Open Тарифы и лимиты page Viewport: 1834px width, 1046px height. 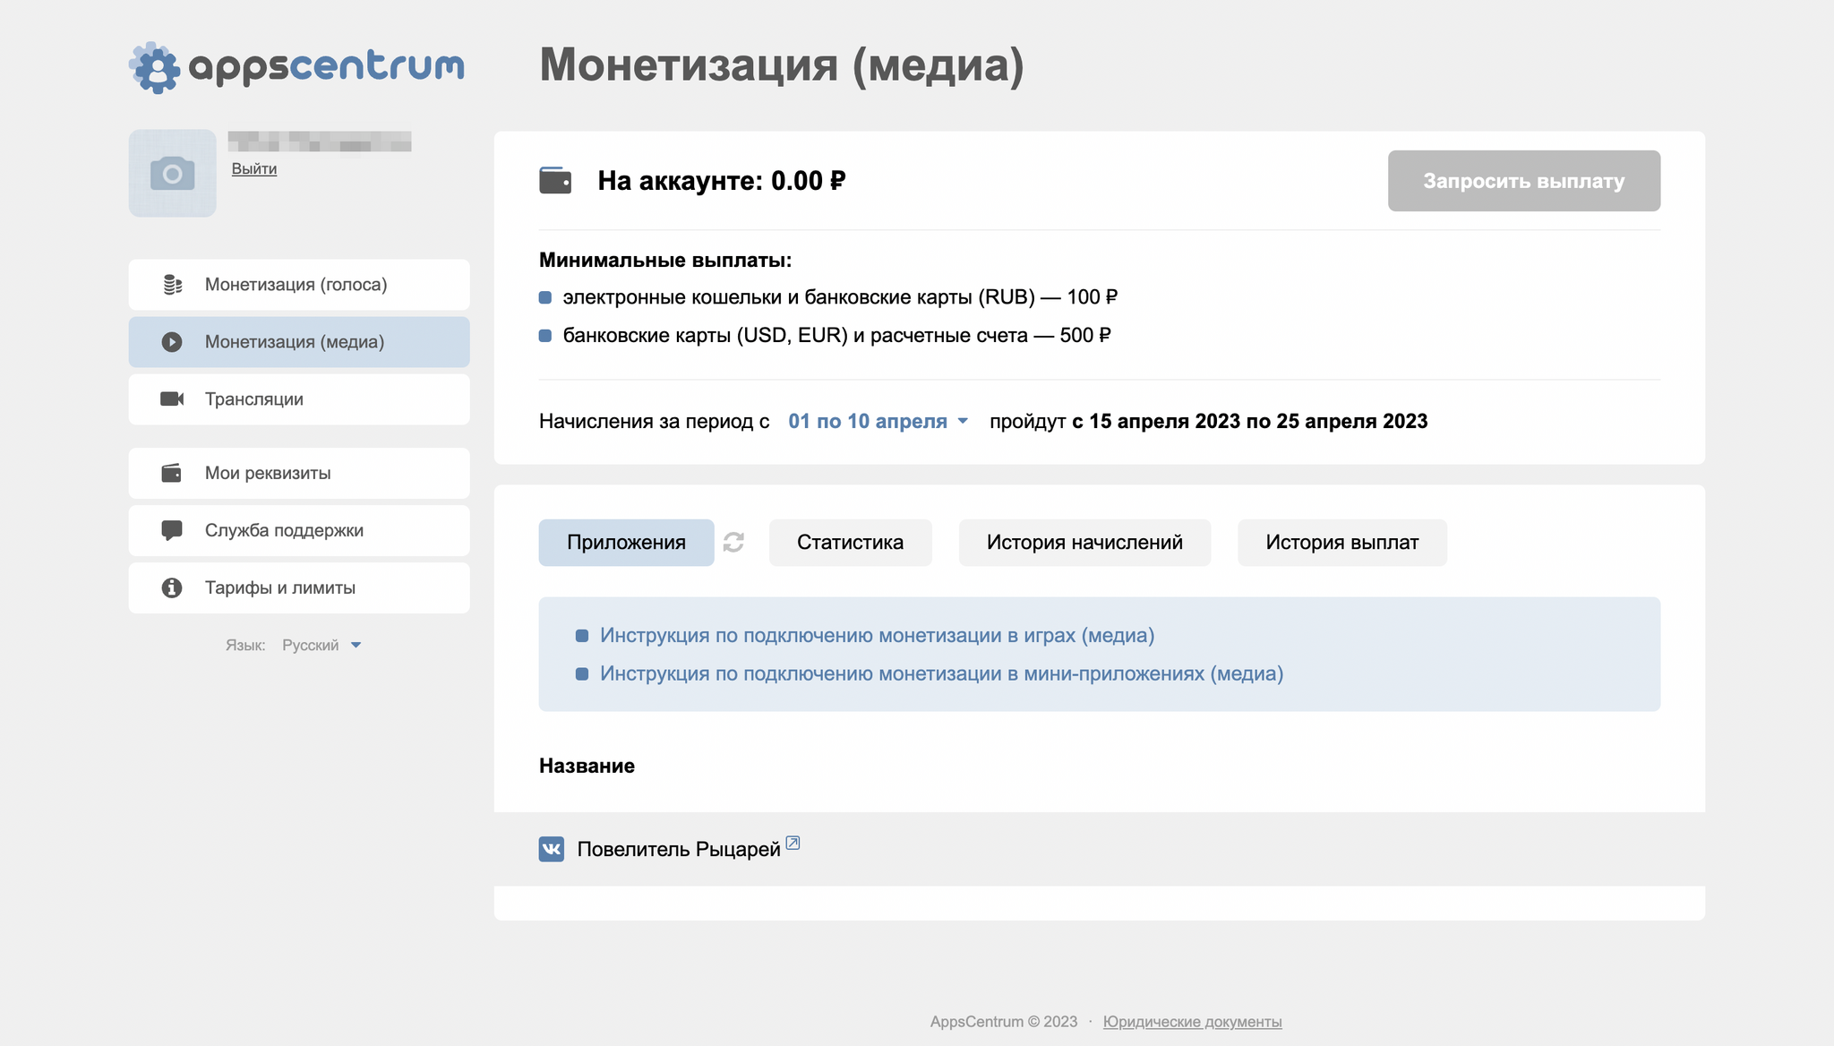pos(299,587)
